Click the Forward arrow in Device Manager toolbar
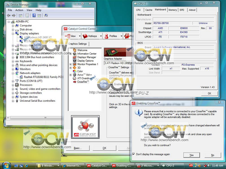The height and width of the screenshot is (169, 226). click(14, 15)
